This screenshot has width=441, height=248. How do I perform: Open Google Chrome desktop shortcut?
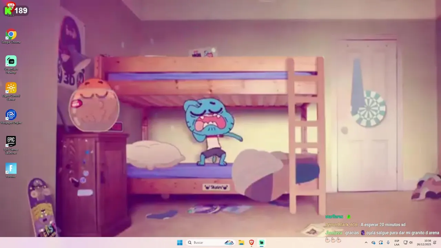click(11, 36)
